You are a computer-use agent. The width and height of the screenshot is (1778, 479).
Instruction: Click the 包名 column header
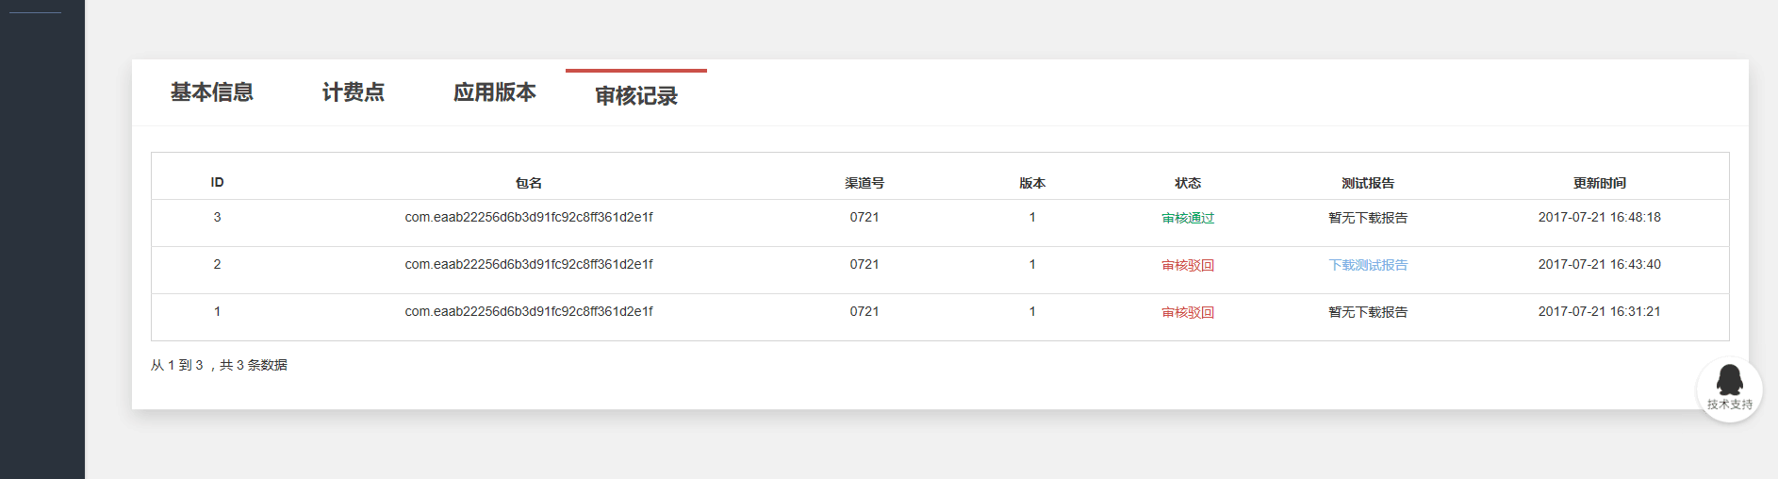[x=529, y=183]
